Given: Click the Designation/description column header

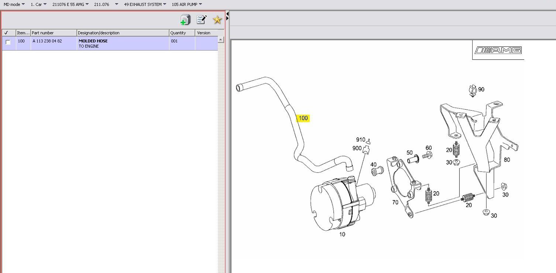Looking at the screenshot, I should click(123, 33).
